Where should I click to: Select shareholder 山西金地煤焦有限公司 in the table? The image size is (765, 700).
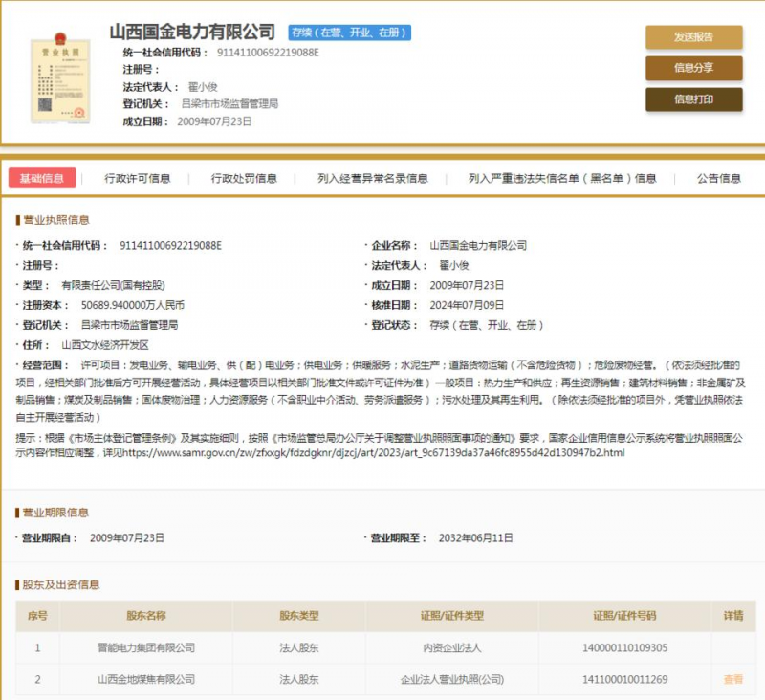pos(146,680)
